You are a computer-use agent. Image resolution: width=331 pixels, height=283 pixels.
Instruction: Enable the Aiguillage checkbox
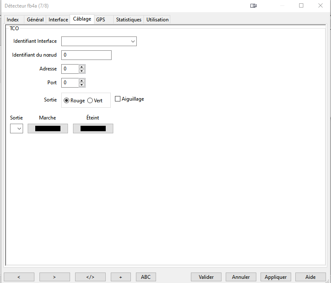click(117, 99)
